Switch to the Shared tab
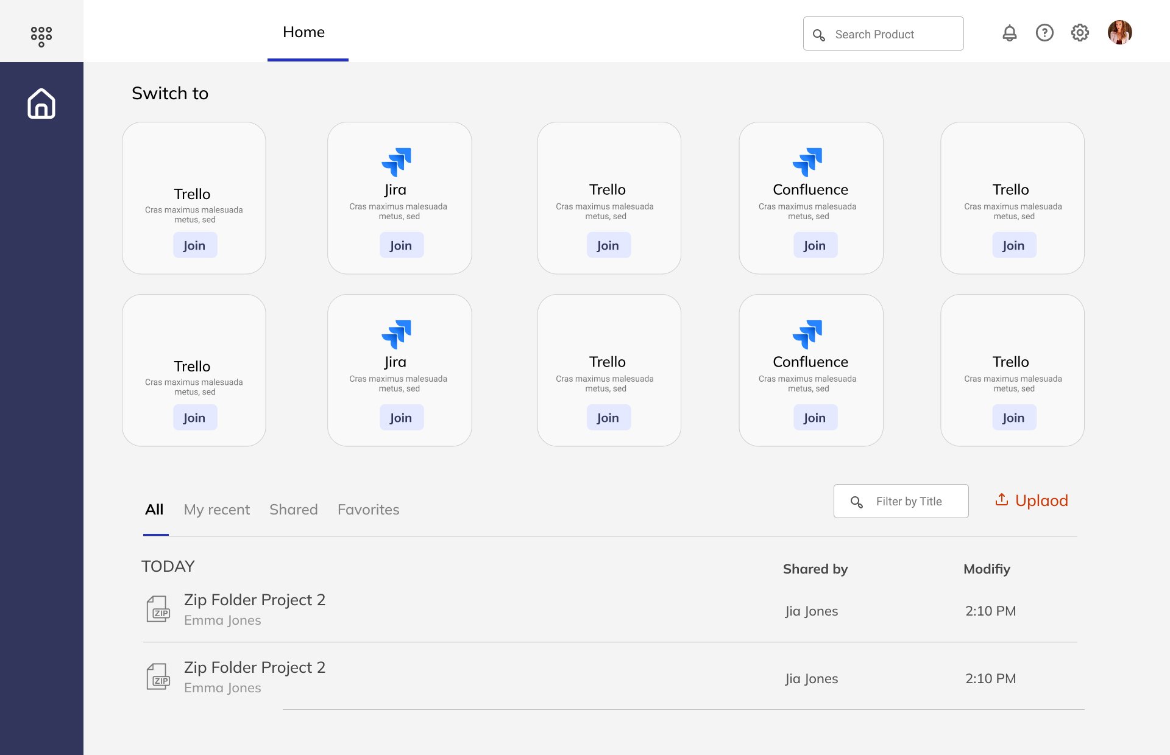This screenshot has height=755, width=1170. click(x=294, y=510)
